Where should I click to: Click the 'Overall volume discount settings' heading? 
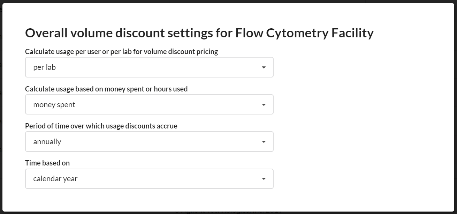[199, 33]
